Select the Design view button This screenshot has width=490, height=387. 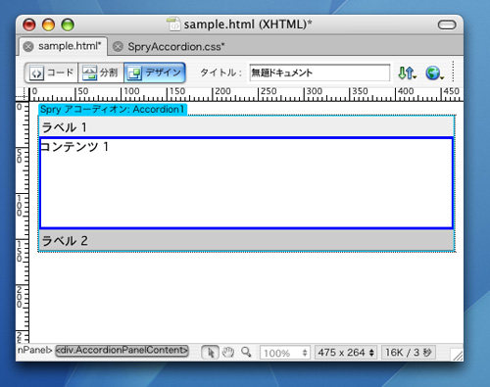(155, 73)
